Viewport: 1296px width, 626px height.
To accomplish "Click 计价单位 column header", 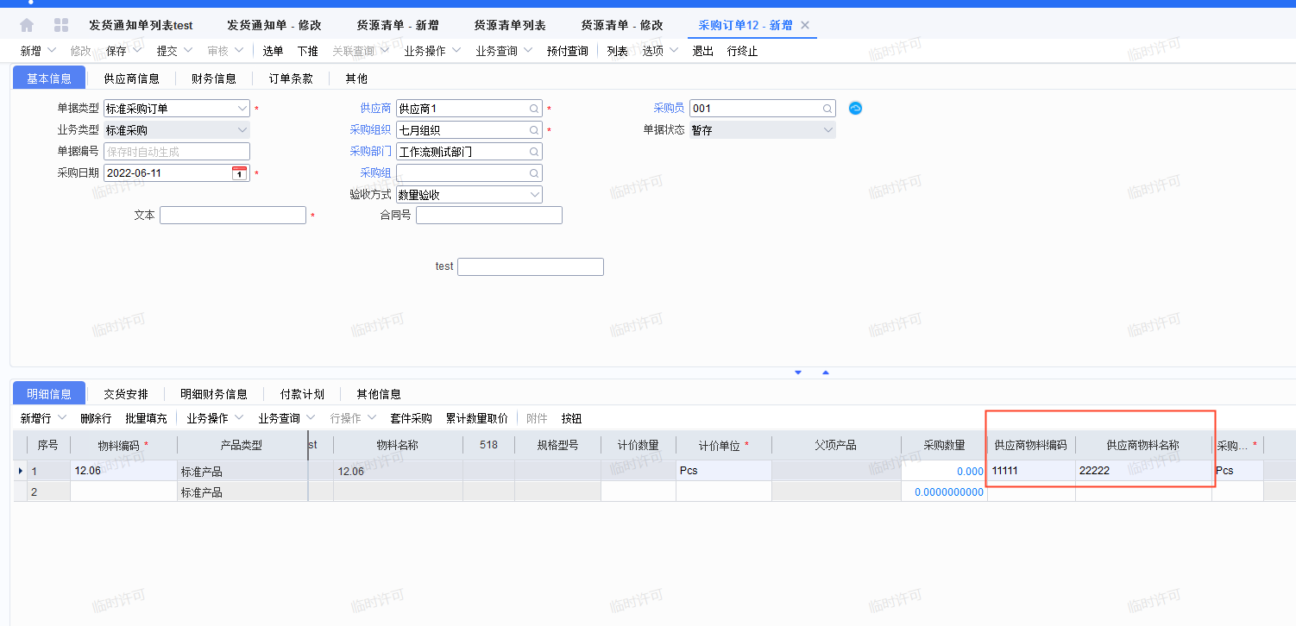I will pos(723,445).
